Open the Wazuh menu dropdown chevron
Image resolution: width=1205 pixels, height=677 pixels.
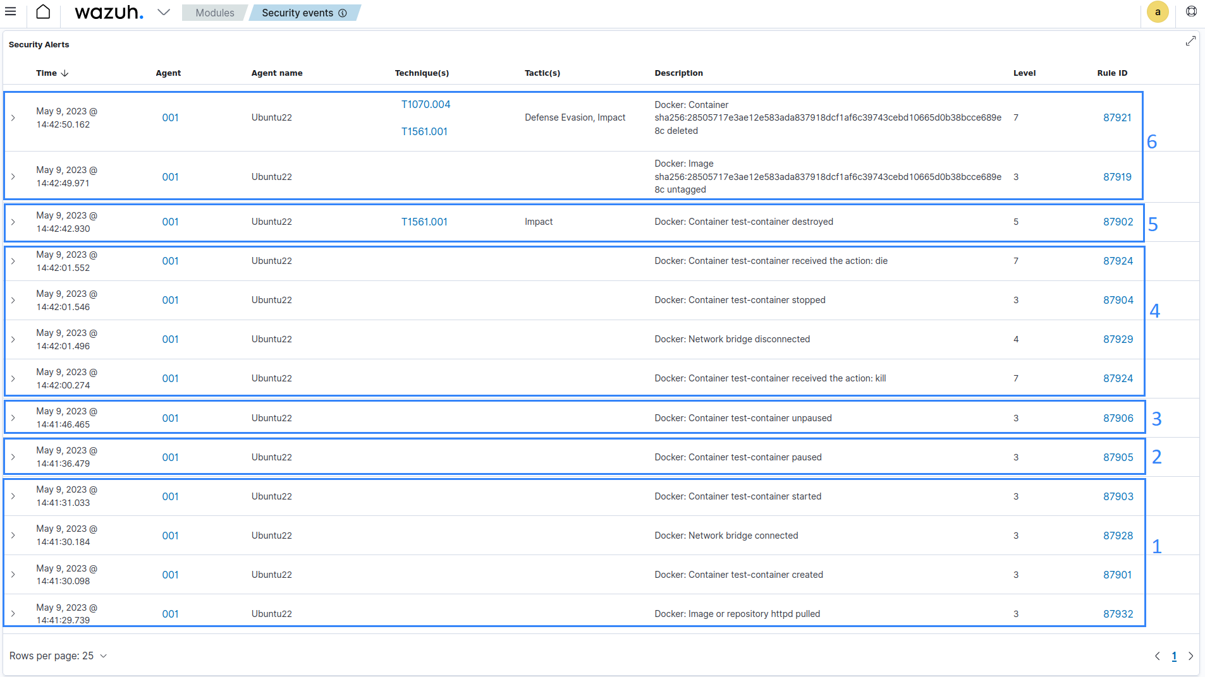164,12
